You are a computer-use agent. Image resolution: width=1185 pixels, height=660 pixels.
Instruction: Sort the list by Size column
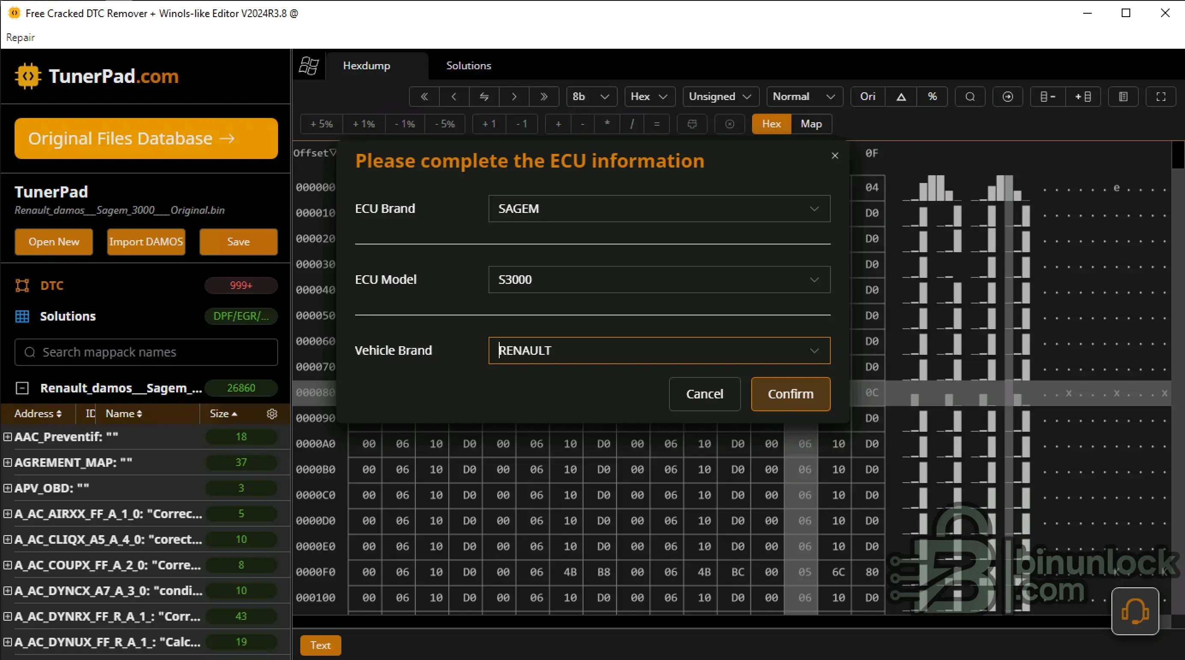(x=224, y=414)
